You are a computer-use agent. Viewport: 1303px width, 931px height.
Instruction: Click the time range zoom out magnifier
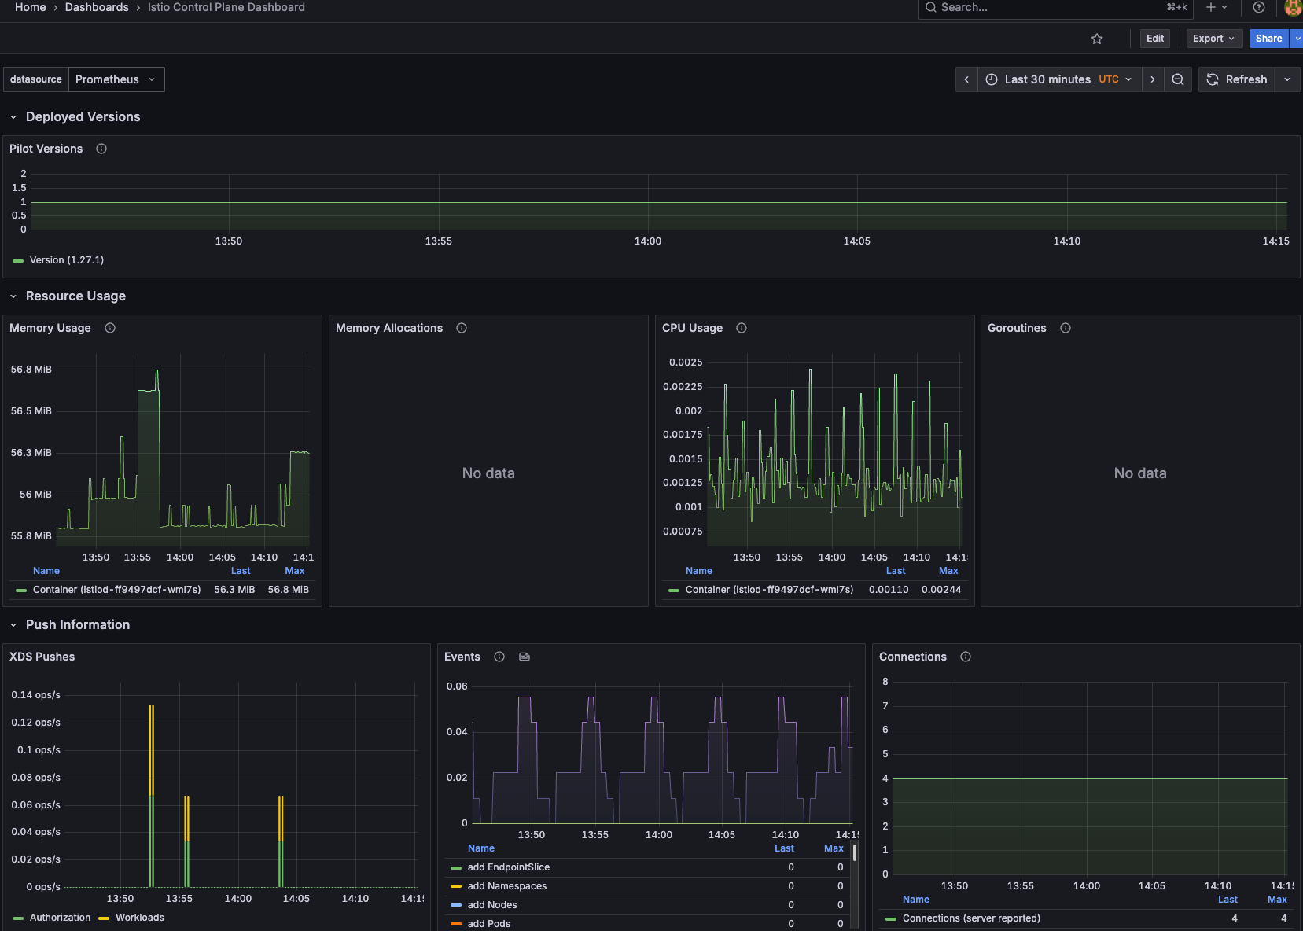[x=1177, y=79]
